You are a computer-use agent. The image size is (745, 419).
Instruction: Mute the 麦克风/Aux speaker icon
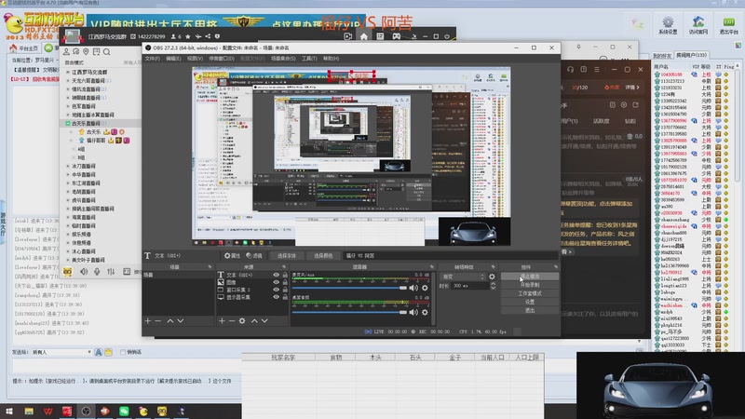point(413,288)
